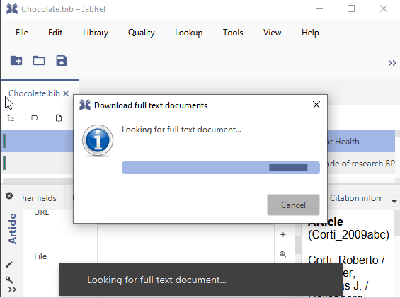Viewport: 400px width, 298px height.
Task: Click the download progress bar
Action: tap(221, 168)
